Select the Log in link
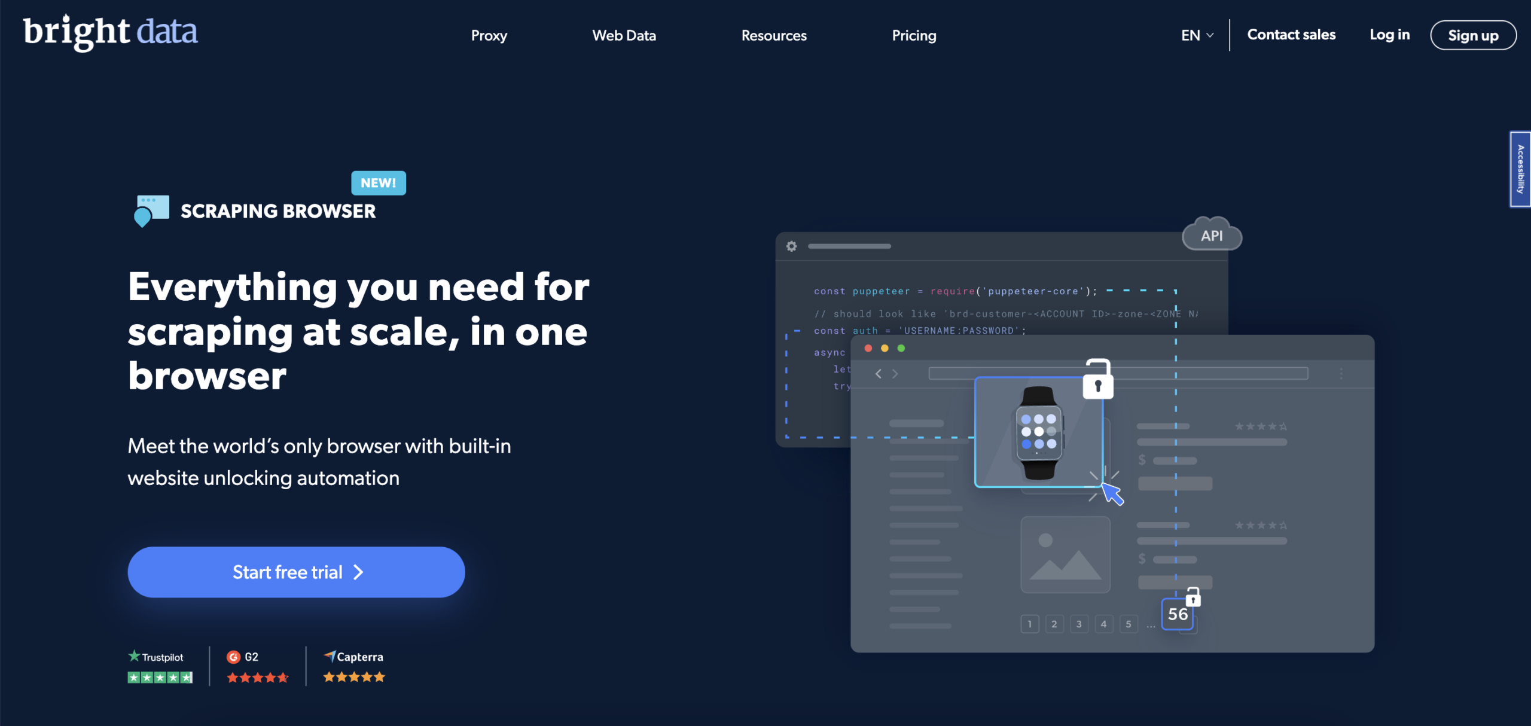 [1389, 34]
